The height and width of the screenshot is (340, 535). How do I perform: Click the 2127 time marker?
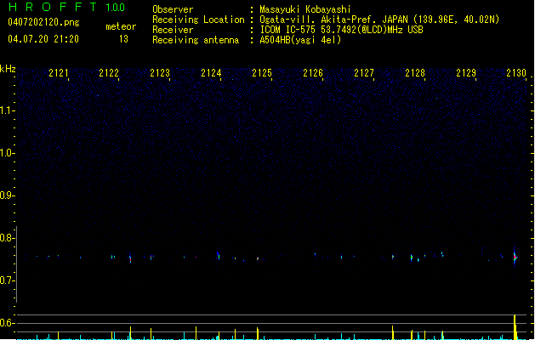point(364,73)
